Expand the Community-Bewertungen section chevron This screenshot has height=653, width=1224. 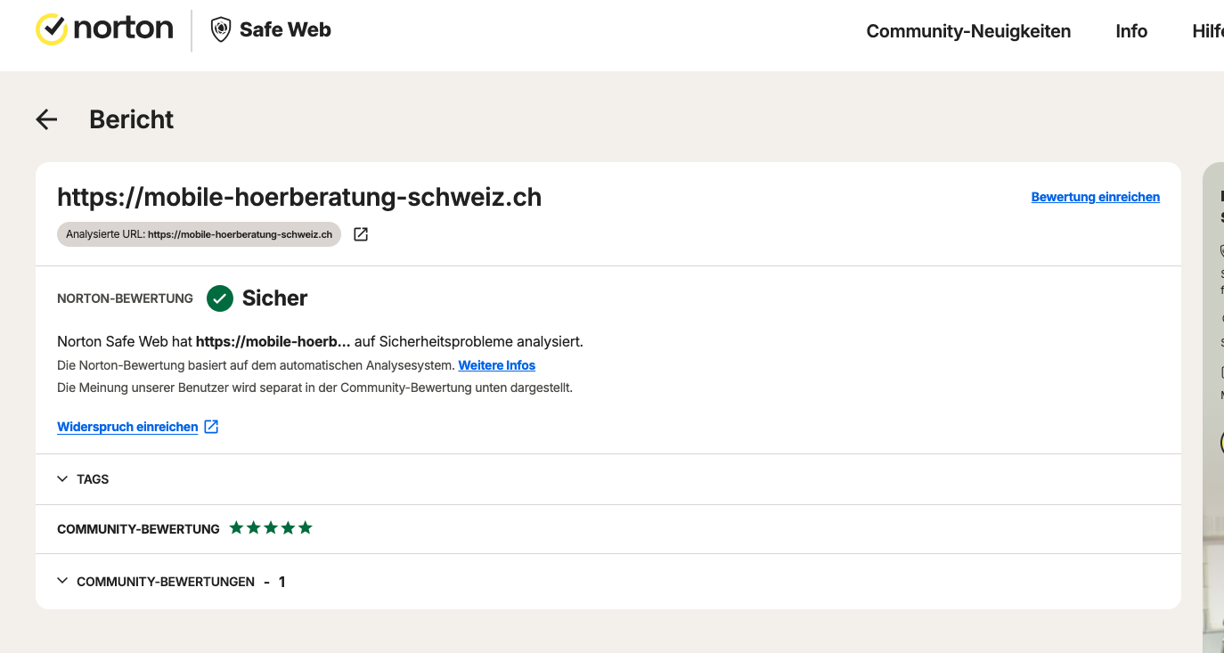pos(62,581)
